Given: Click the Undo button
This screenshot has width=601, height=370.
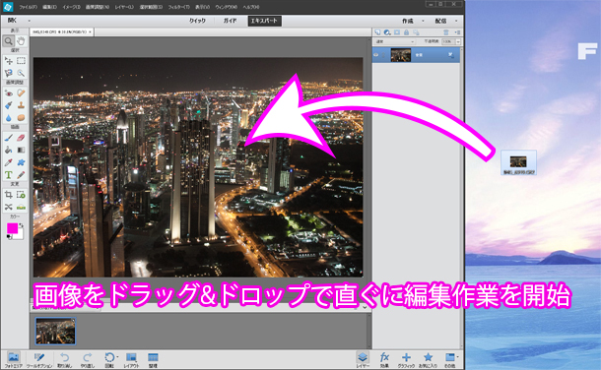Looking at the screenshot, I should (x=64, y=360).
